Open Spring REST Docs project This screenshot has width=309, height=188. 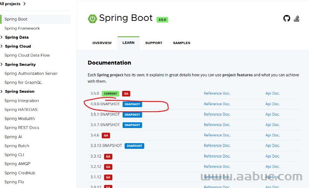[22, 128]
